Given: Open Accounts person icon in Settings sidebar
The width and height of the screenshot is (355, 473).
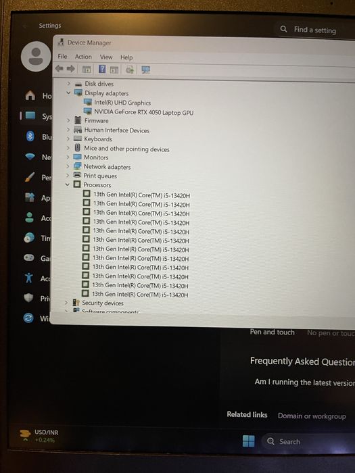Looking at the screenshot, I should click(x=29, y=218).
